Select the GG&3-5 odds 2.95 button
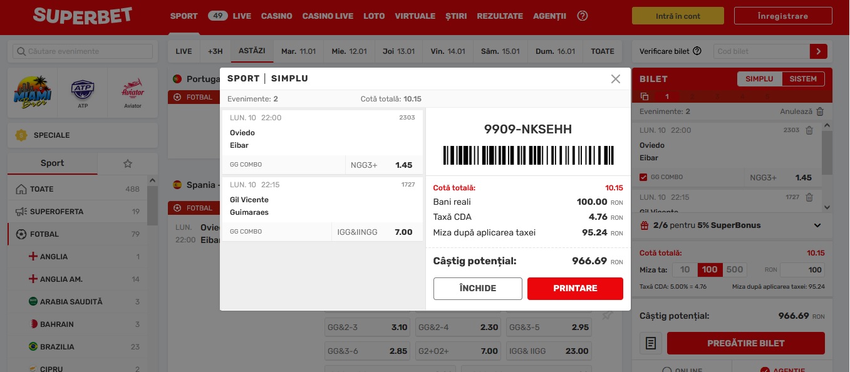The width and height of the screenshot is (850, 372). tap(549, 328)
